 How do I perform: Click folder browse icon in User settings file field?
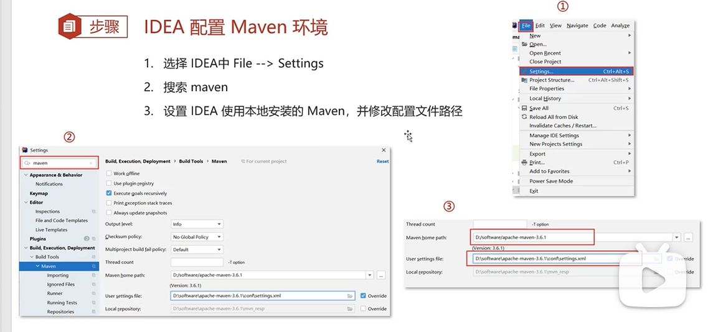[350, 296]
